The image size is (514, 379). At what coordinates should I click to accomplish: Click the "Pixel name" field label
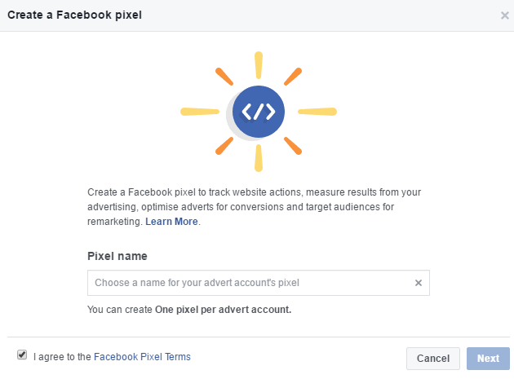(117, 256)
